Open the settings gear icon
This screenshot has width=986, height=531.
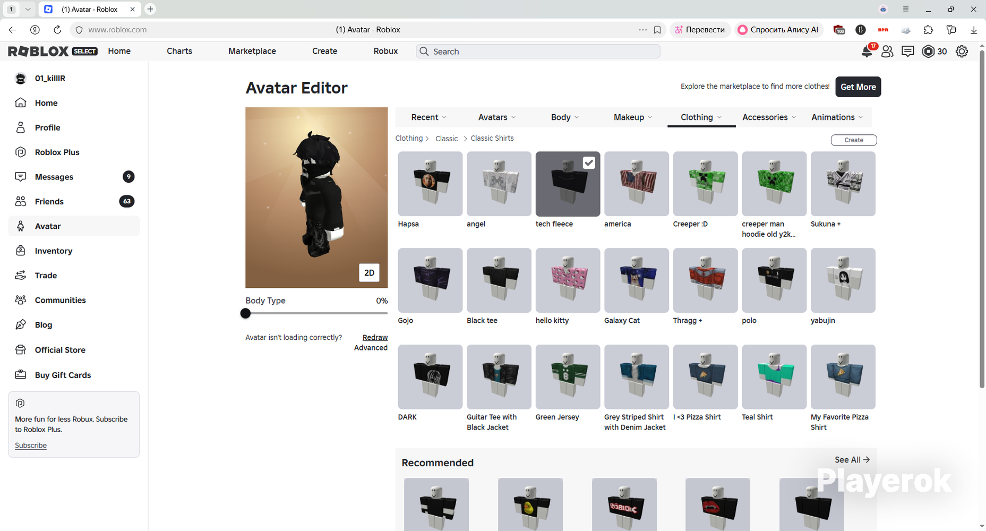[962, 52]
